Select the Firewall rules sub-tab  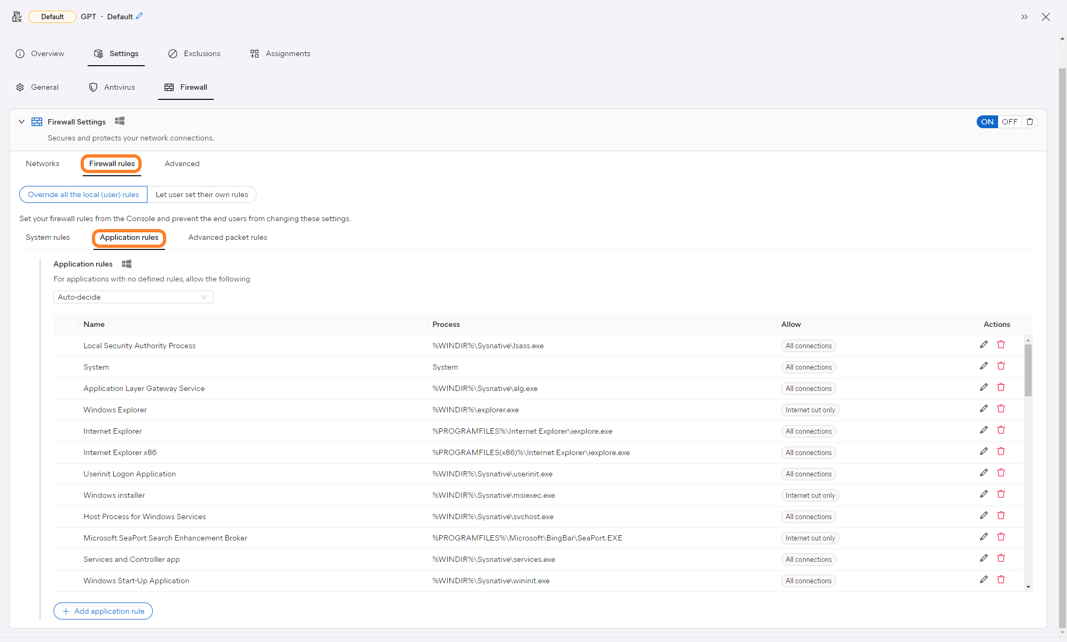point(112,163)
